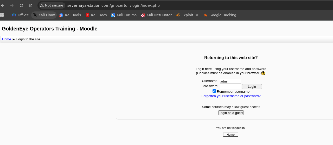This screenshot has height=145, width=333.
Task: Click the 'Returning to this web site?' heading
Action: pos(231,58)
